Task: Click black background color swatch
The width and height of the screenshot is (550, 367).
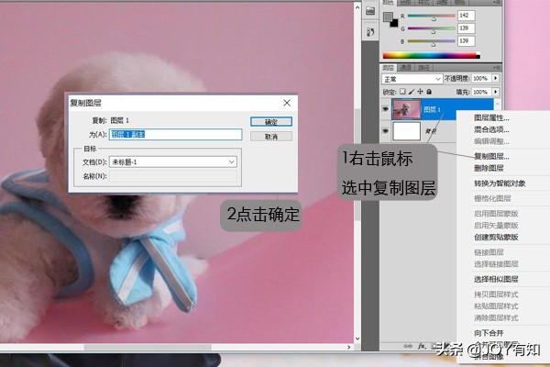Action: coord(395,24)
